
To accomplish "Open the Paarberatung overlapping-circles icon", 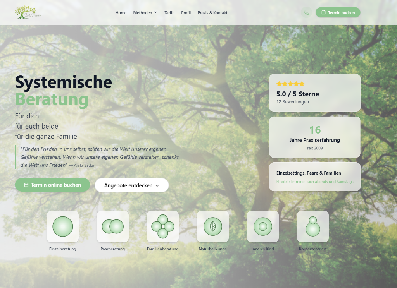I will point(113,226).
